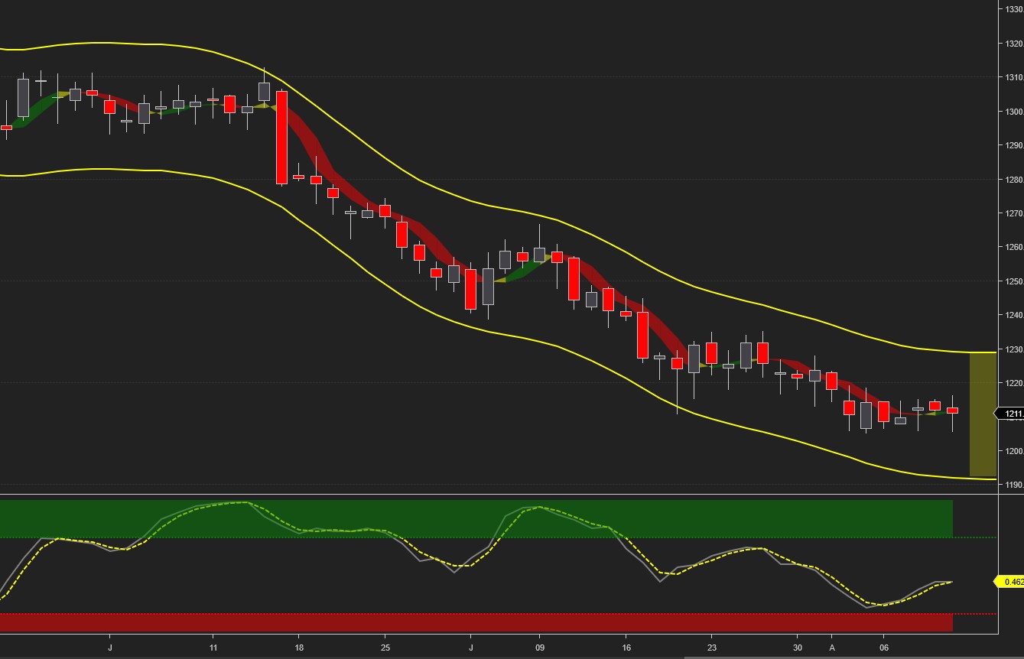Click the 1220 price axis label
Viewport: 1024px width, 659px height.
pyautogui.click(x=1015, y=383)
